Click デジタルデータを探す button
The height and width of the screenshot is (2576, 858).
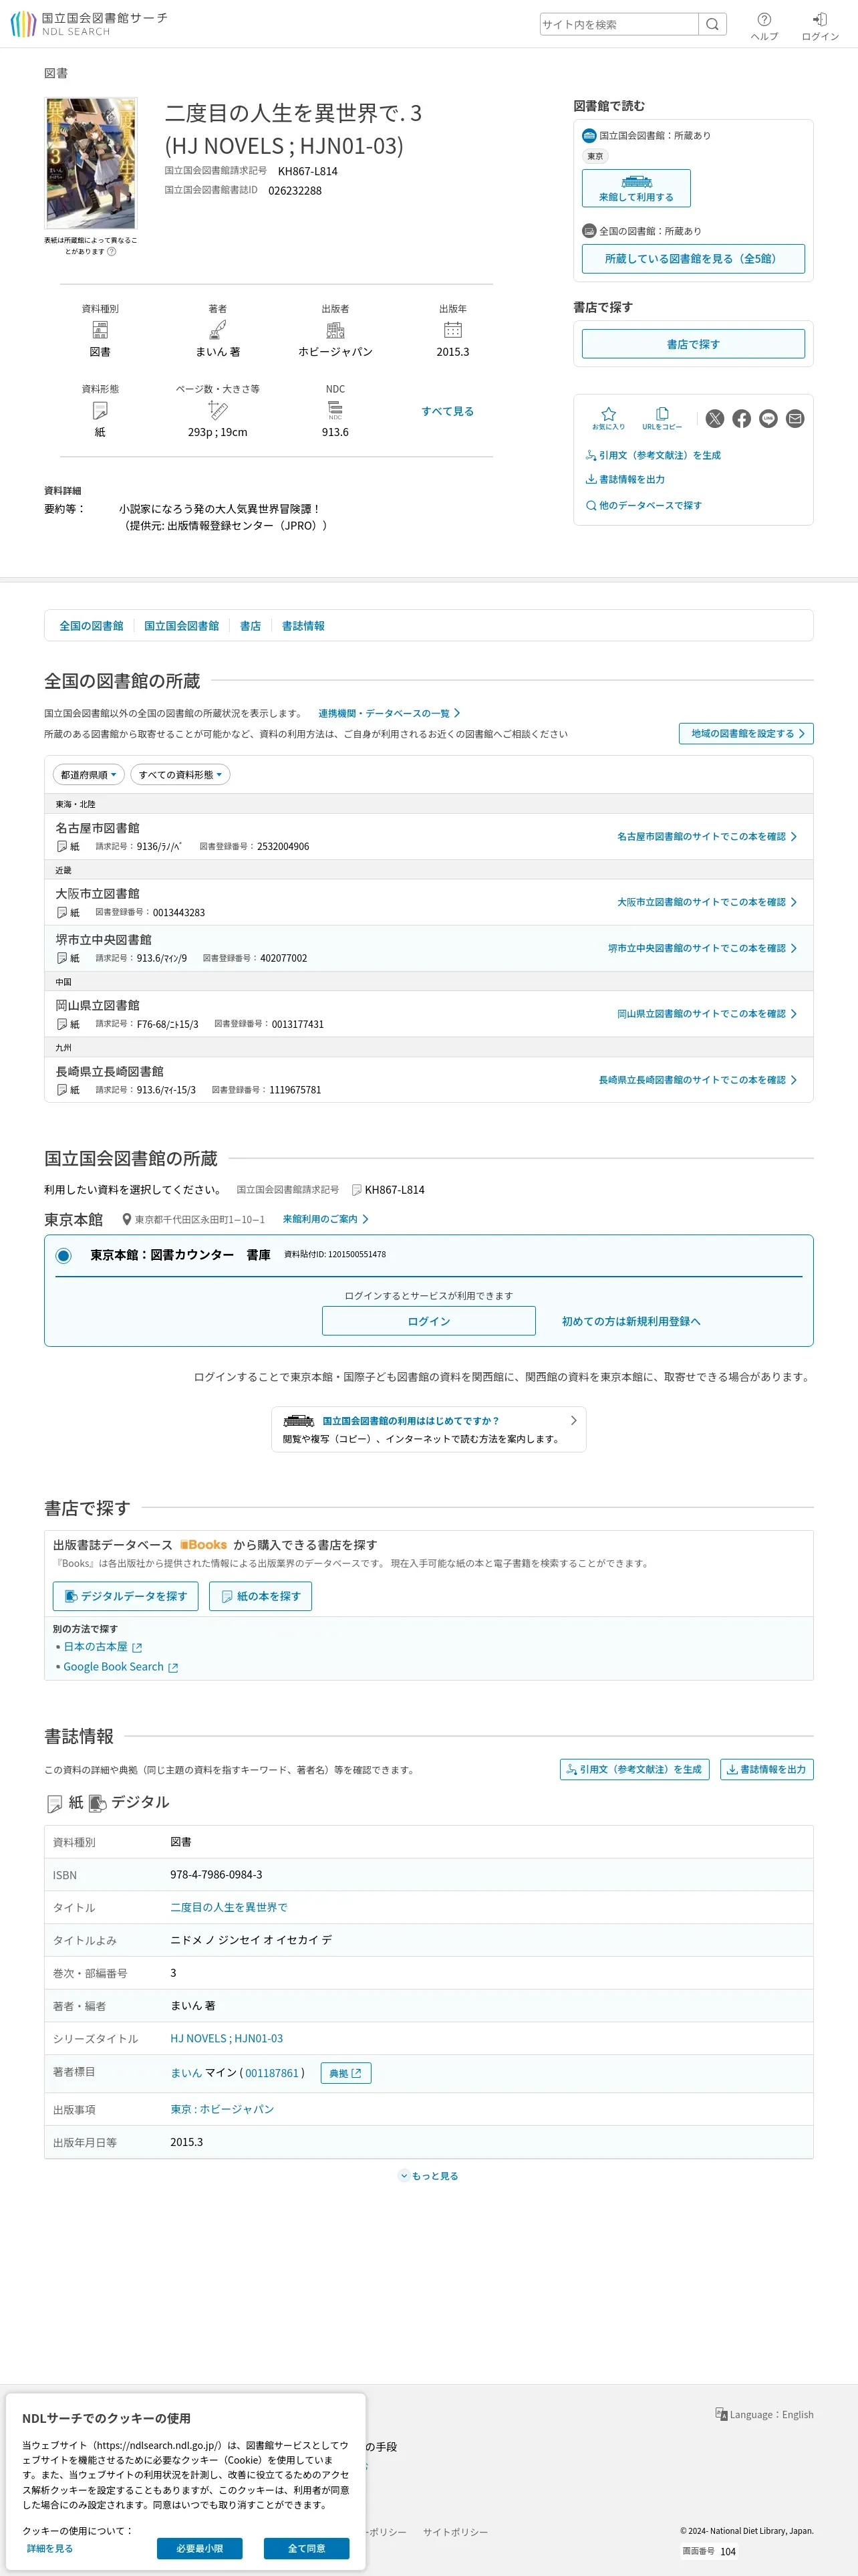pyautogui.click(x=126, y=1596)
